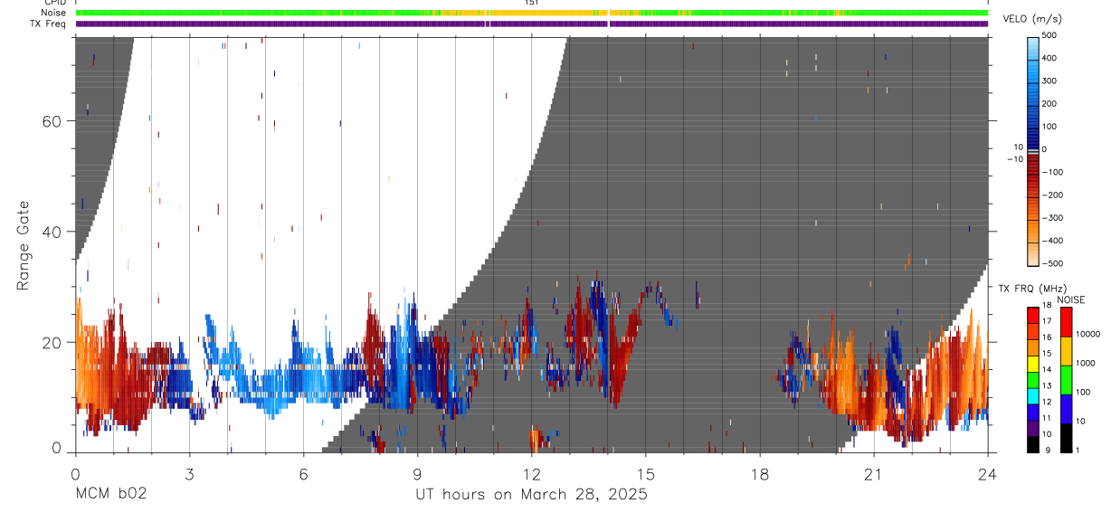Click the CPID row label at top left
1111x513 pixels.
point(55,3)
